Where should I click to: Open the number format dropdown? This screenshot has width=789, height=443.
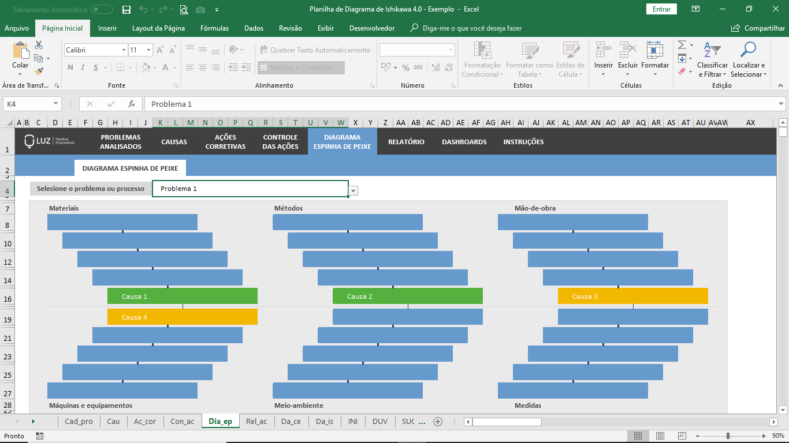click(x=451, y=50)
